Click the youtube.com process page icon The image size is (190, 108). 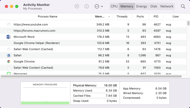pyautogui.click(x=9, y=25)
